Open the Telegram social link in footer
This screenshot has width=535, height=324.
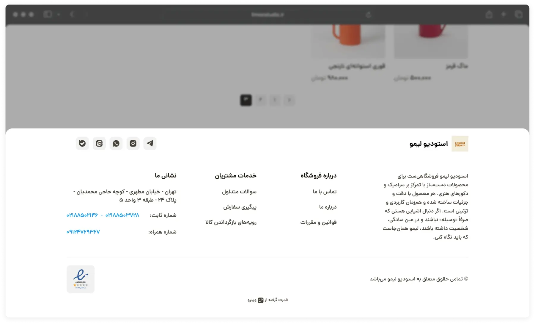[150, 144]
